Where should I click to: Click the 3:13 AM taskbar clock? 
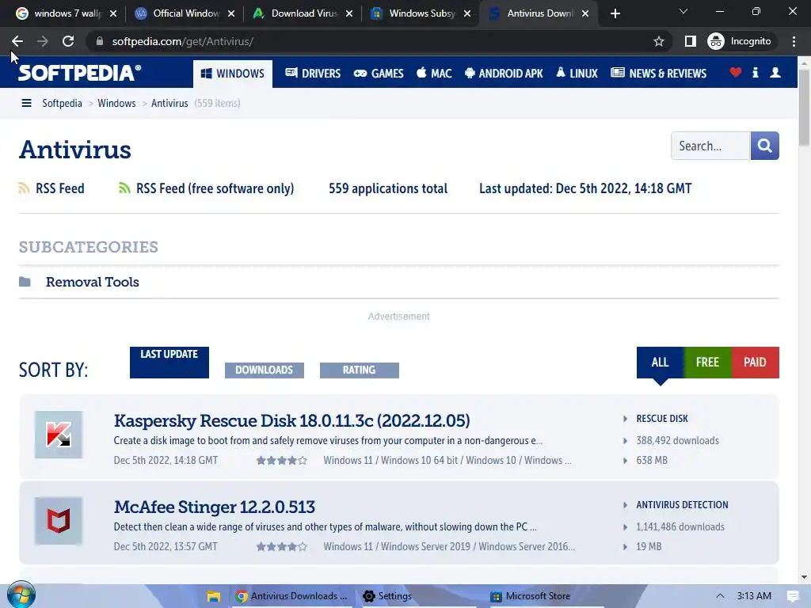click(x=754, y=596)
